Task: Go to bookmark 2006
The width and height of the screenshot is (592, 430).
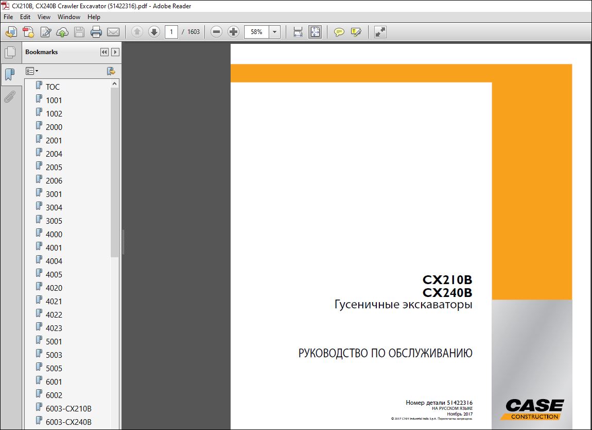Action: [x=54, y=181]
